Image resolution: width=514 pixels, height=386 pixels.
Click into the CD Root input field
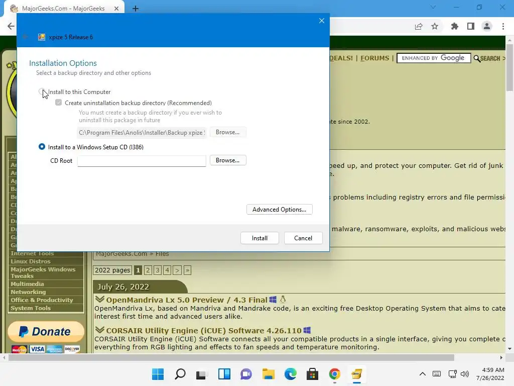click(142, 160)
